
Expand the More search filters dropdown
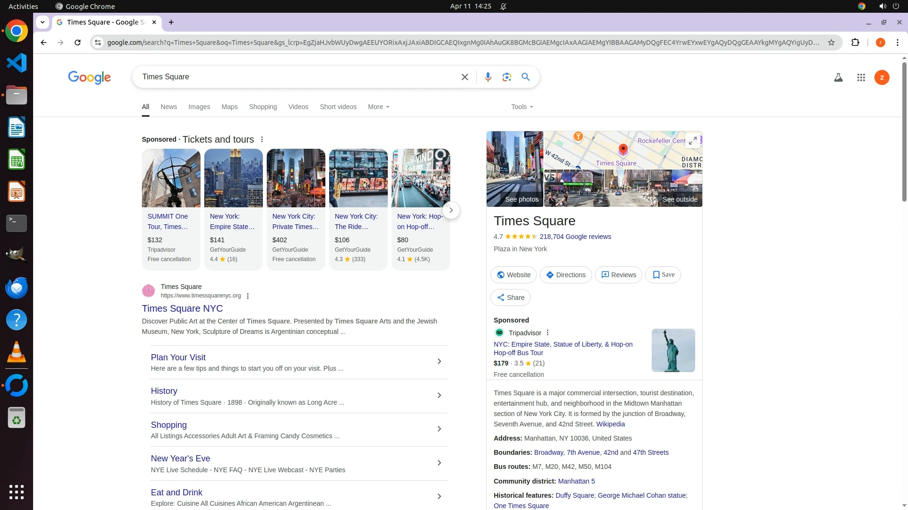pos(378,107)
